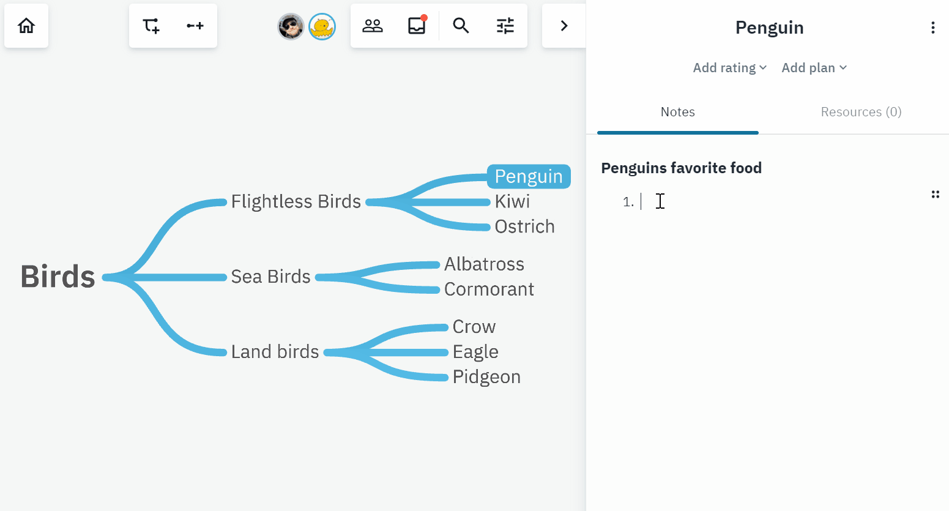Viewport: 949px width, 511px height.
Task: Select the Albatross topic
Action: [484, 264]
